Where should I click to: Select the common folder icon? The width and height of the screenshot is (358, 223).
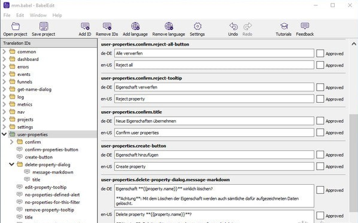[13, 51]
